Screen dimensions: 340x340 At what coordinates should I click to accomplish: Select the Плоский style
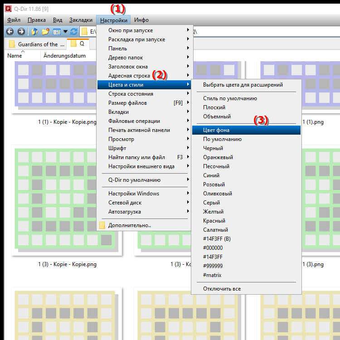point(246,107)
